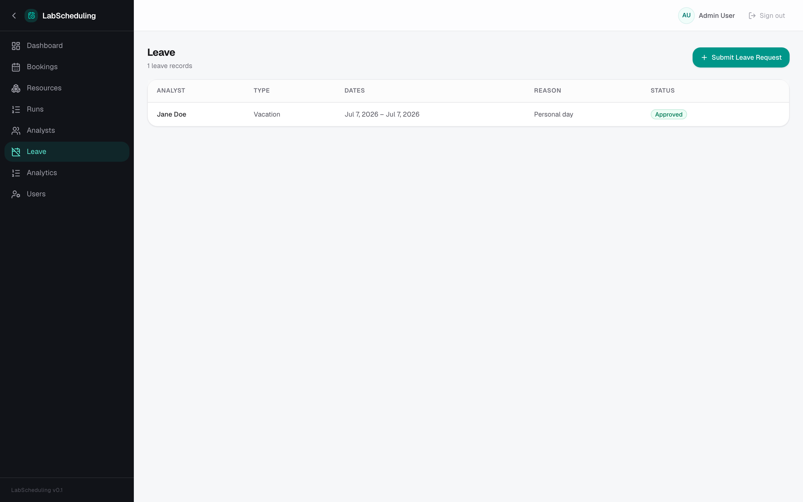Click the Bookings calendar icon
Viewport: 803px width, 502px height.
coord(16,67)
